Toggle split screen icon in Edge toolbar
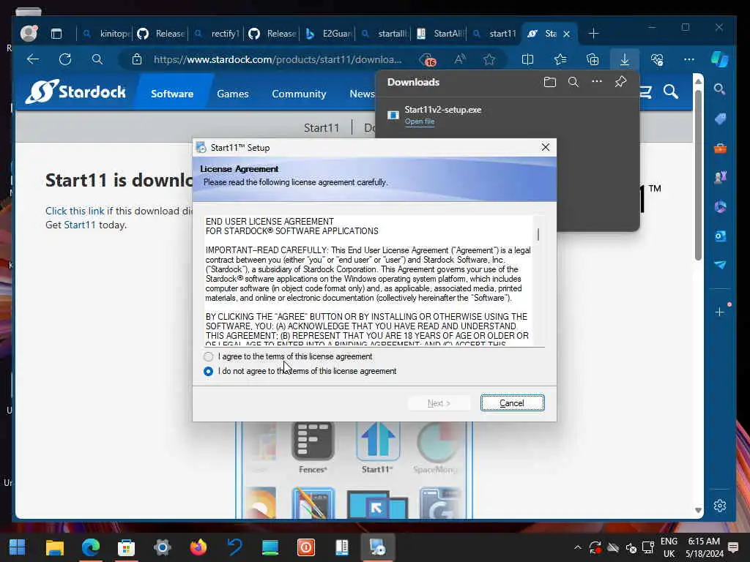Viewport: 750px width, 562px height. click(527, 59)
